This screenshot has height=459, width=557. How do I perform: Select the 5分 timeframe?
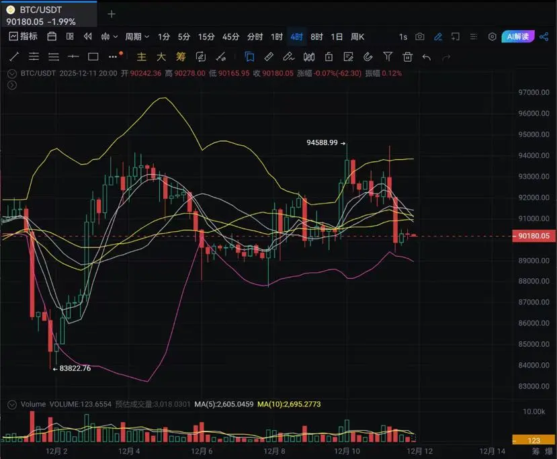click(x=184, y=36)
